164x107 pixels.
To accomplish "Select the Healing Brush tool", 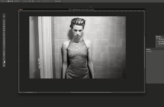I will tap(4, 30).
